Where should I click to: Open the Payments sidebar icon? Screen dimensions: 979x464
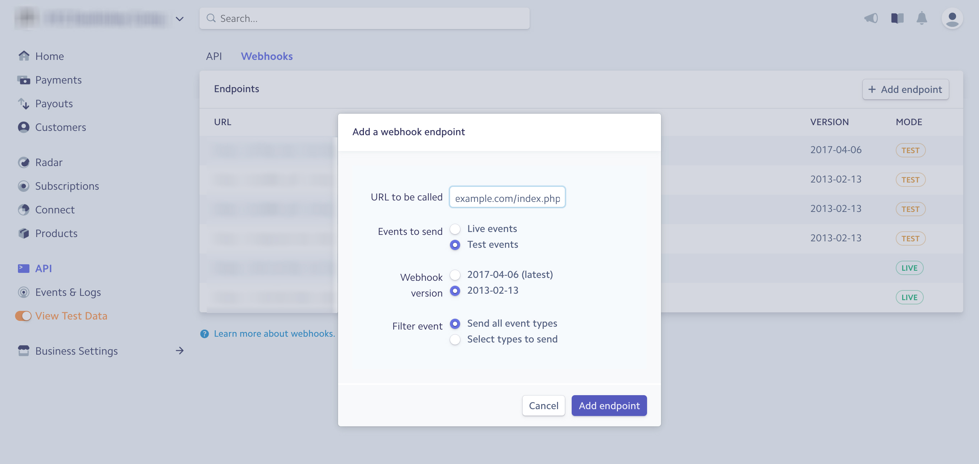click(x=24, y=80)
